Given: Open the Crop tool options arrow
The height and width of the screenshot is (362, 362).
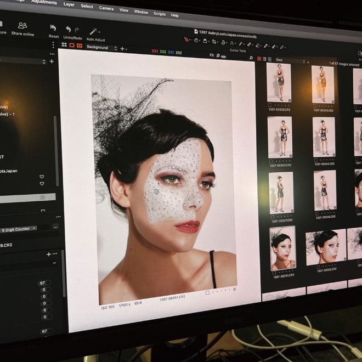Looking at the screenshot, I should click(218, 42).
